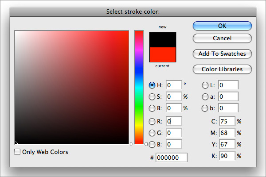This screenshot has height=177, width=266.
Task: Click the hex color code field
Action: pos(172,158)
